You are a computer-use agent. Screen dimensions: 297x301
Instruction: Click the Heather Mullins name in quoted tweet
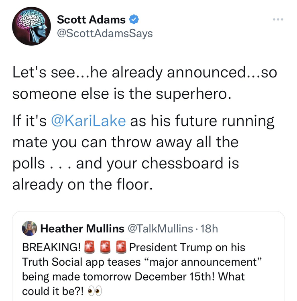pos(82,228)
